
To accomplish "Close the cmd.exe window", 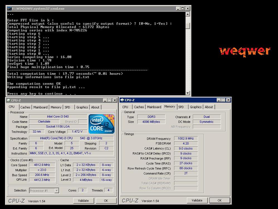I will point(188,9).
